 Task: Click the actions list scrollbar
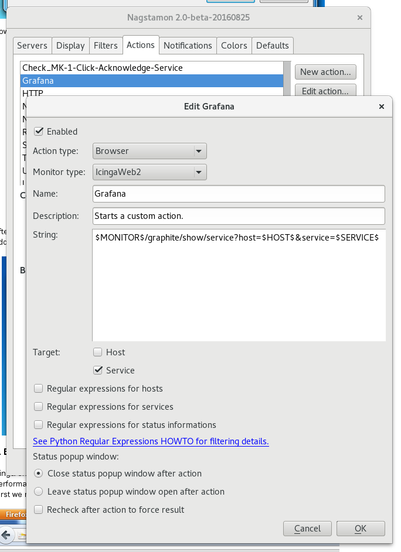point(287,78)
